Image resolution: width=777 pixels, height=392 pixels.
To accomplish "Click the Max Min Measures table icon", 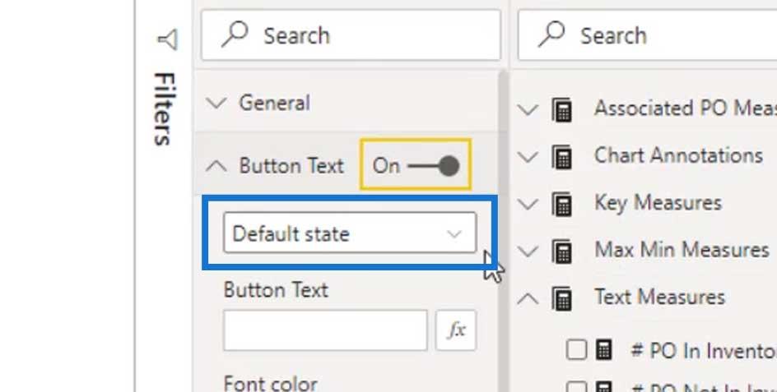I will coord(562,251).
